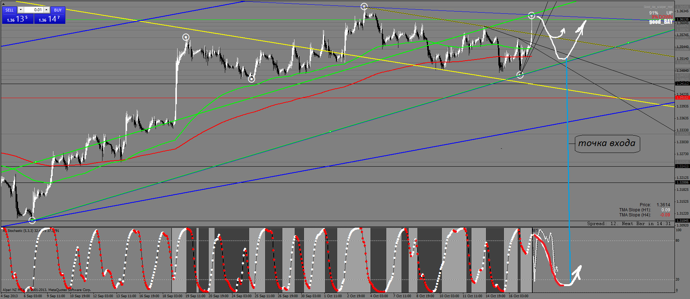690x299 pixels.
Task: Click the 1.31045 price level label
Action: click(x=682, y=221)
